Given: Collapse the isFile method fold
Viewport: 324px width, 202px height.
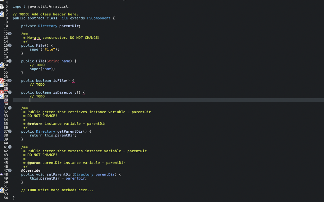Looking at the screenshot, I should coord(9,81).
